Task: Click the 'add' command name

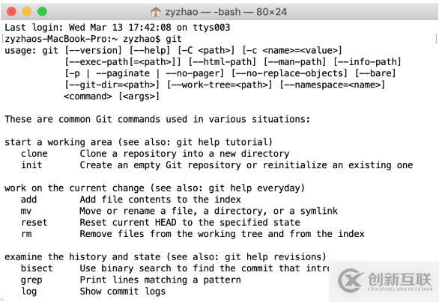Action: pos(28,200)
